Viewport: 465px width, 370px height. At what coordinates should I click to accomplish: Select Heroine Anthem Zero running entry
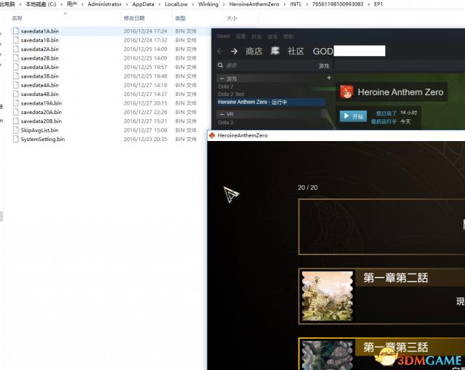270,102
